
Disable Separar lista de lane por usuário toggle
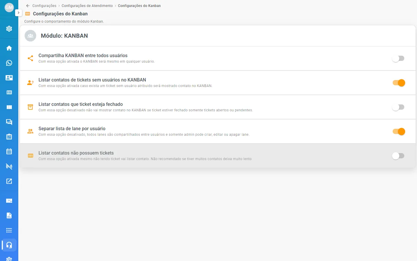pyautogui.click(x=399, y=132)
